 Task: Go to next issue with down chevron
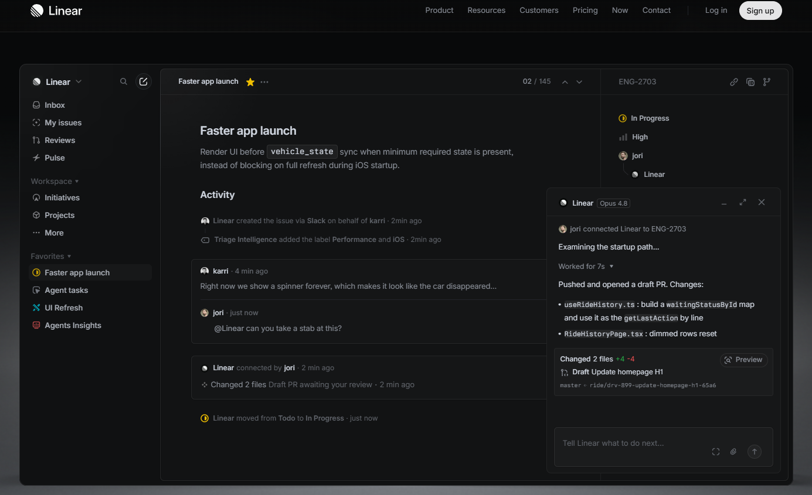click(x=579, y=82)
